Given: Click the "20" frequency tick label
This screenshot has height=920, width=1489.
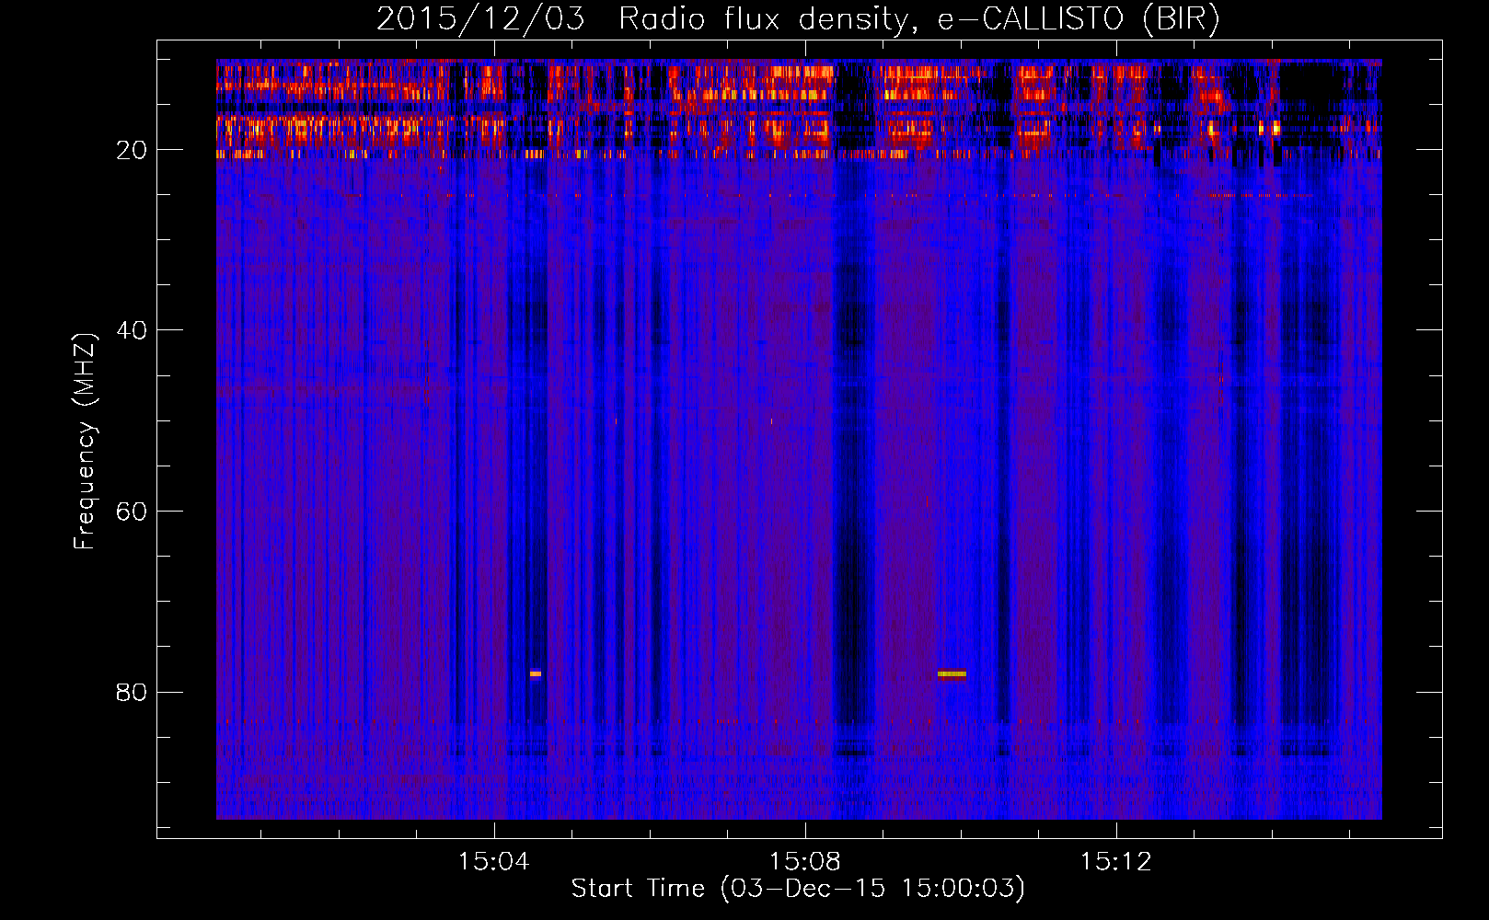Looking at the screenshot, I should pyautogui.click(x=132, y=150).
